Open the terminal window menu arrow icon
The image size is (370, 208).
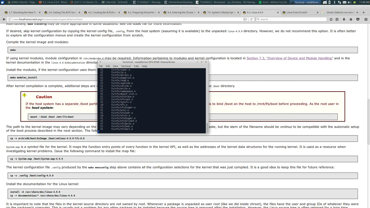[x=100, y=62]
